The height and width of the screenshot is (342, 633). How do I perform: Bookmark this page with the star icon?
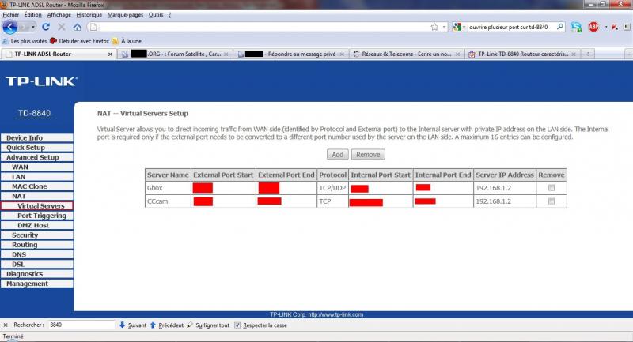coord(434,27)
